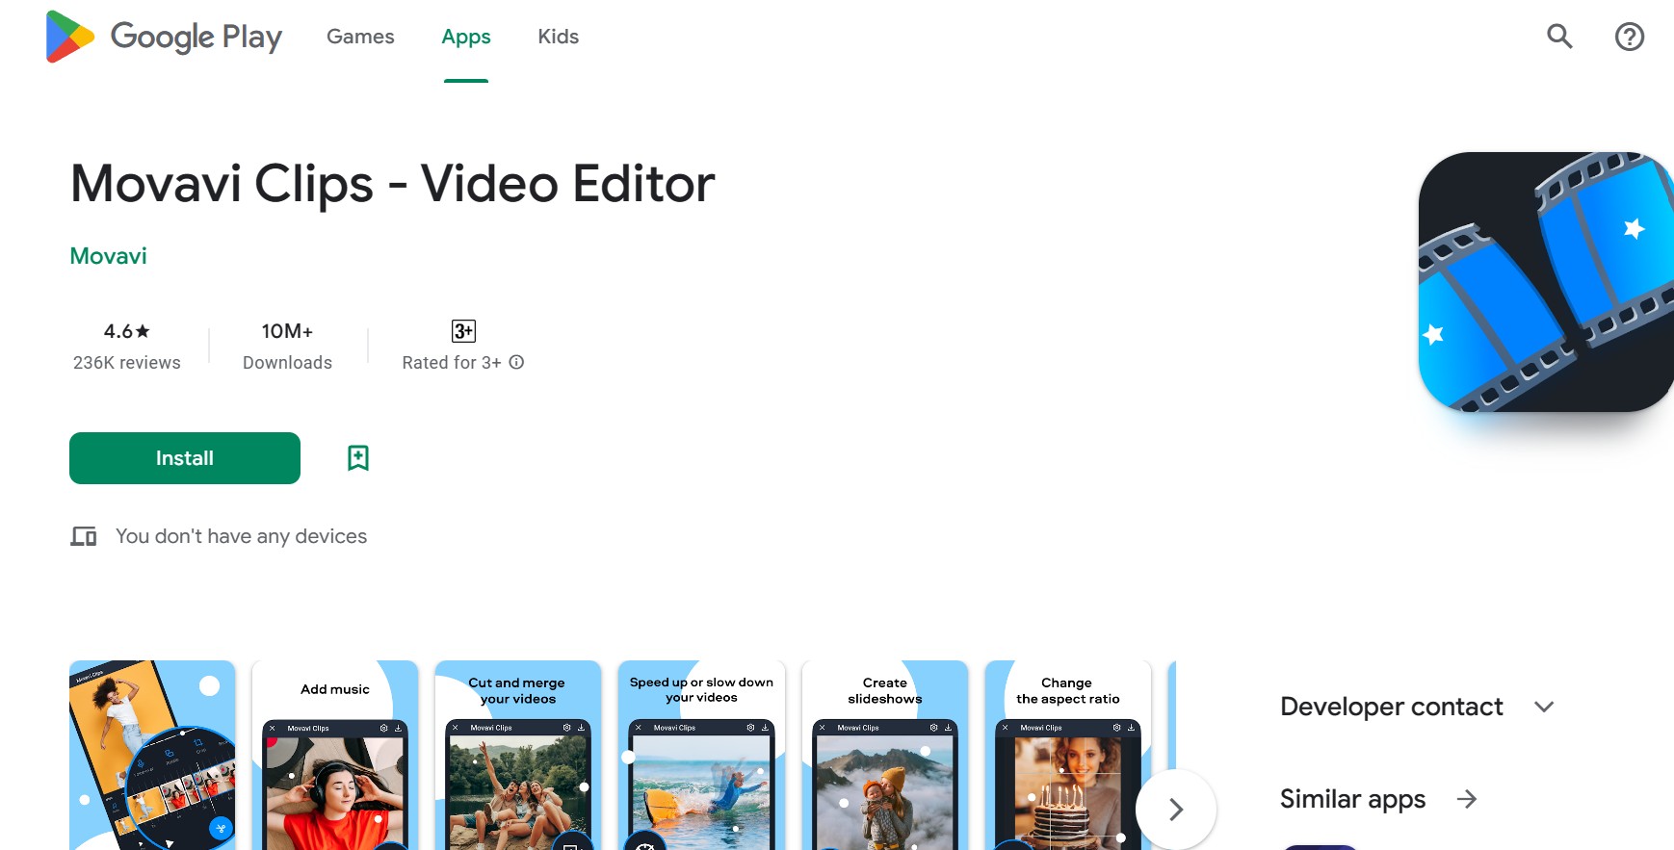Click the devices icon beside no-devices message
The height and width of the screenshot is (850, 1674).
point(84,536)
